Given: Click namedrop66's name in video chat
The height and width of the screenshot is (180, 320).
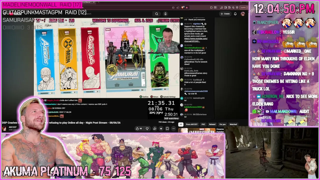Looking at the screenshot, I should [x=199, y=98].
